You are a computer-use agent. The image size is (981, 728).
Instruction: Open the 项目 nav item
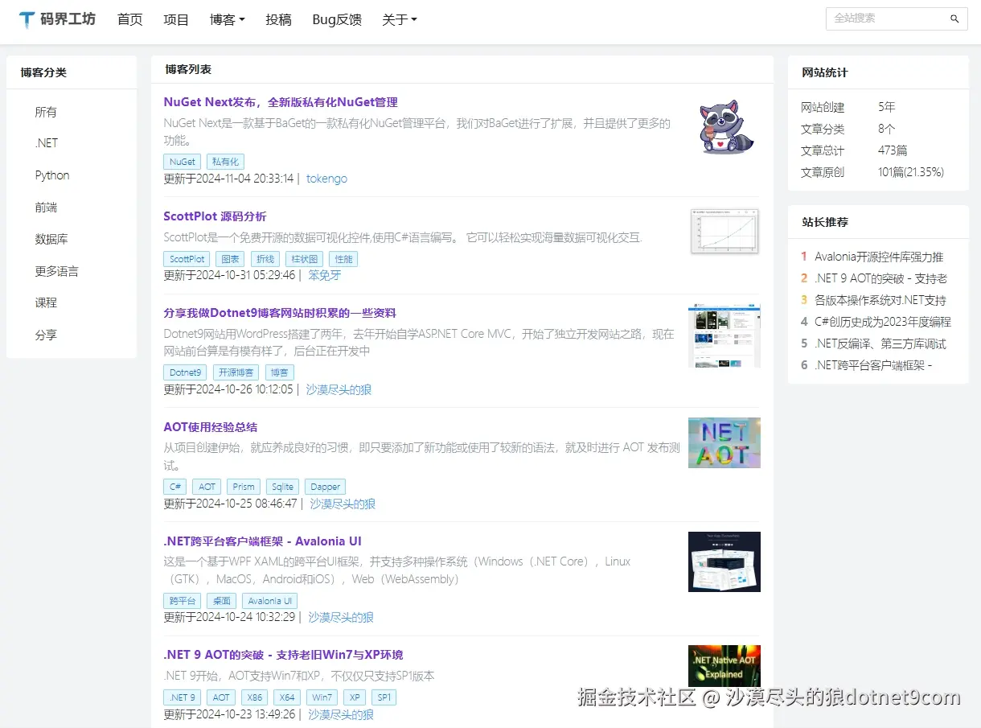tap(176, 19)
